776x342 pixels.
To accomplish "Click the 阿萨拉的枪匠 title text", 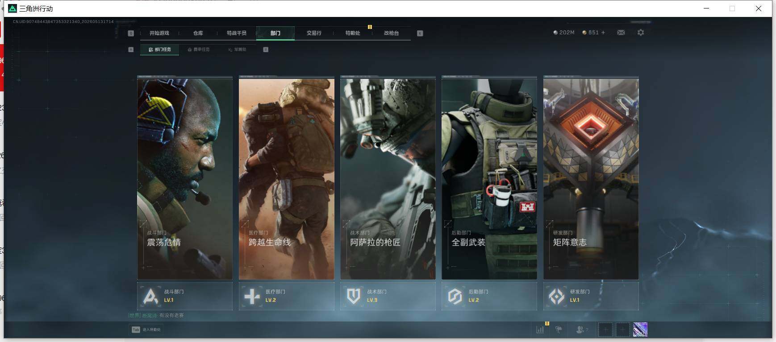I will pyautogui.click(x=375, y=243).
